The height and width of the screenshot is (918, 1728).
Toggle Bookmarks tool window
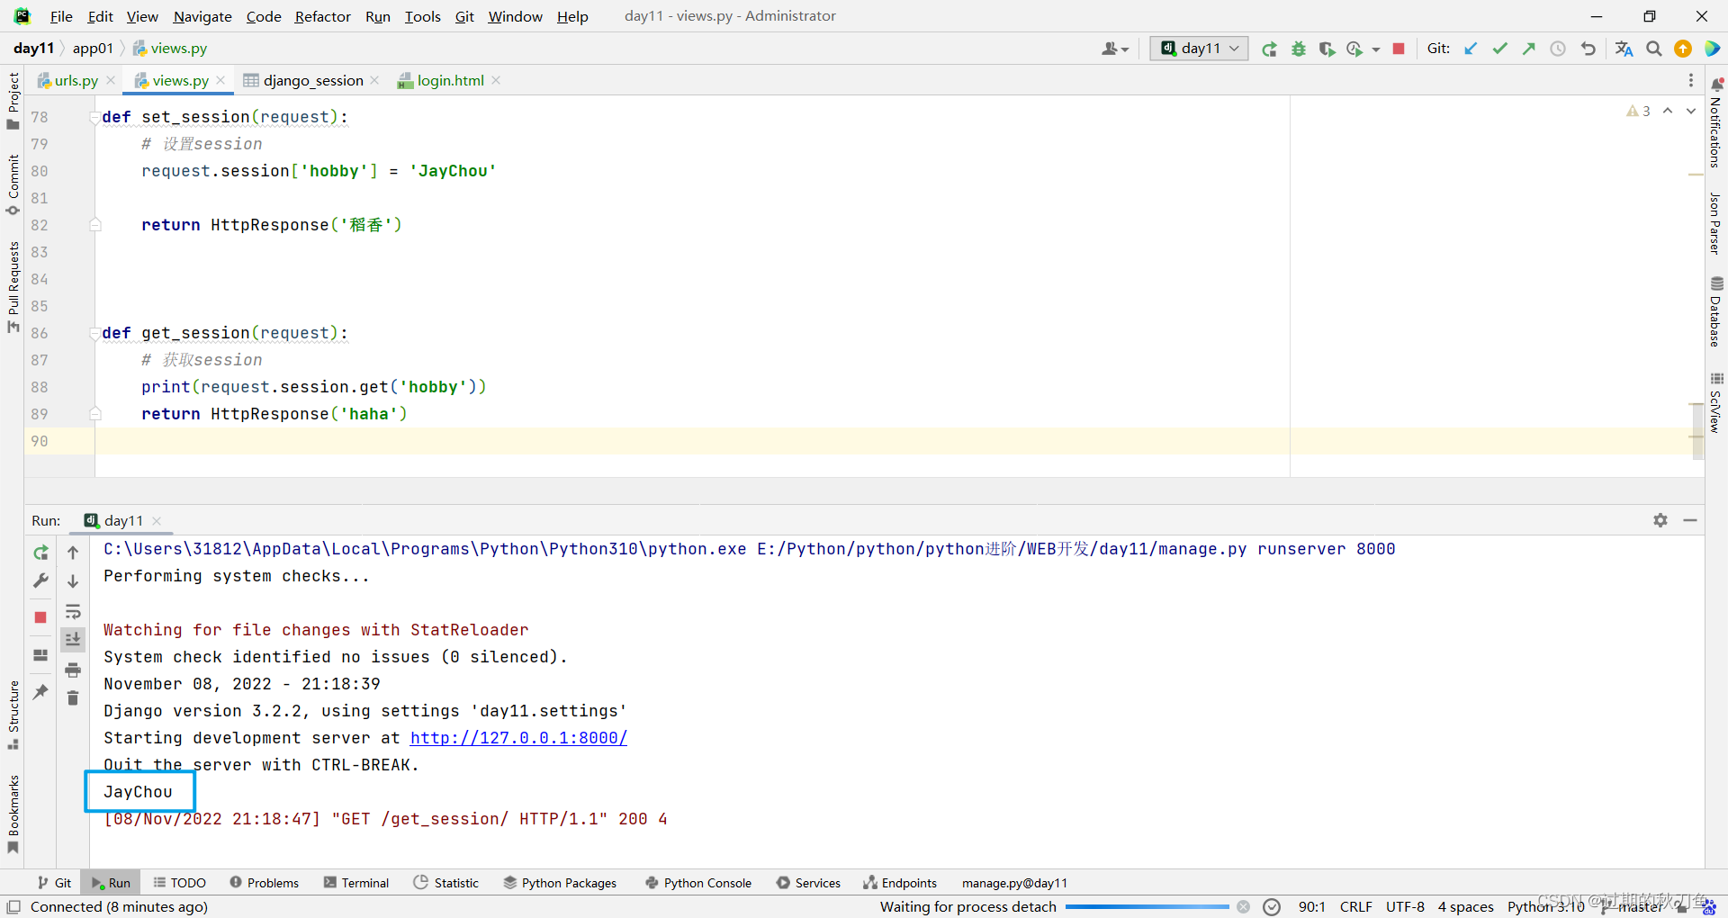click(x=13, y=814)
